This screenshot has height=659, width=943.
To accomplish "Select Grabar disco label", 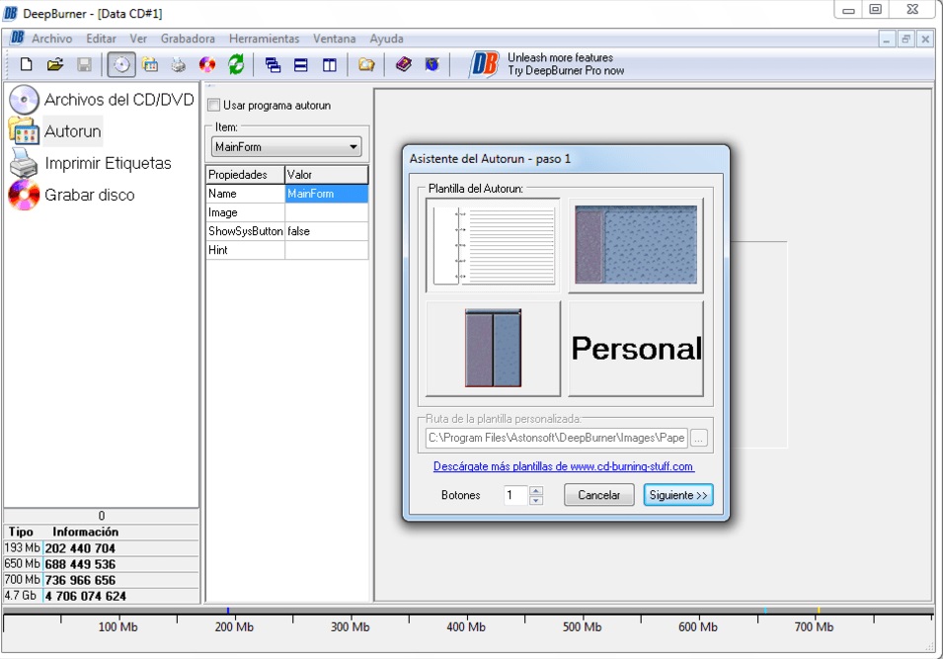I will point(90,195).
